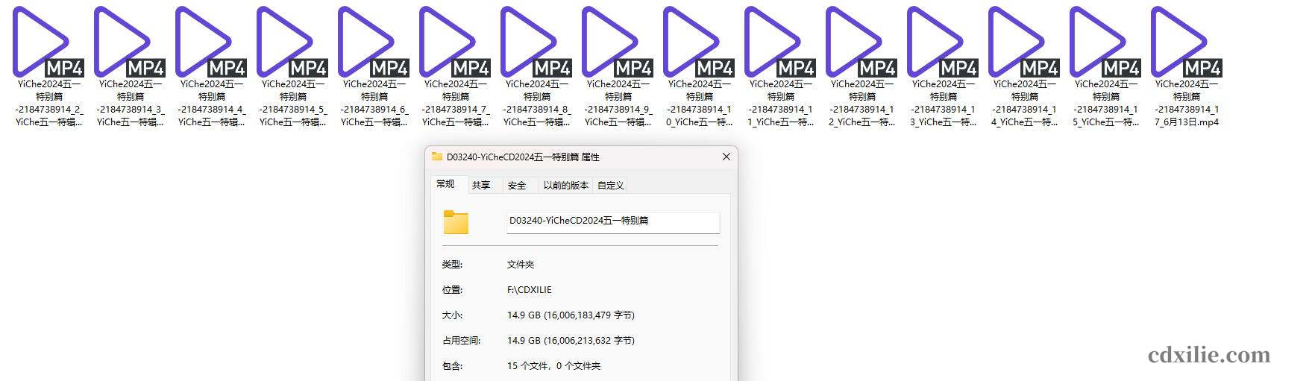This screenshot has height=381, width=1312.
Task: Click the file name ending 2184738914_5_YiChe五一特辑
Action: 293,103
